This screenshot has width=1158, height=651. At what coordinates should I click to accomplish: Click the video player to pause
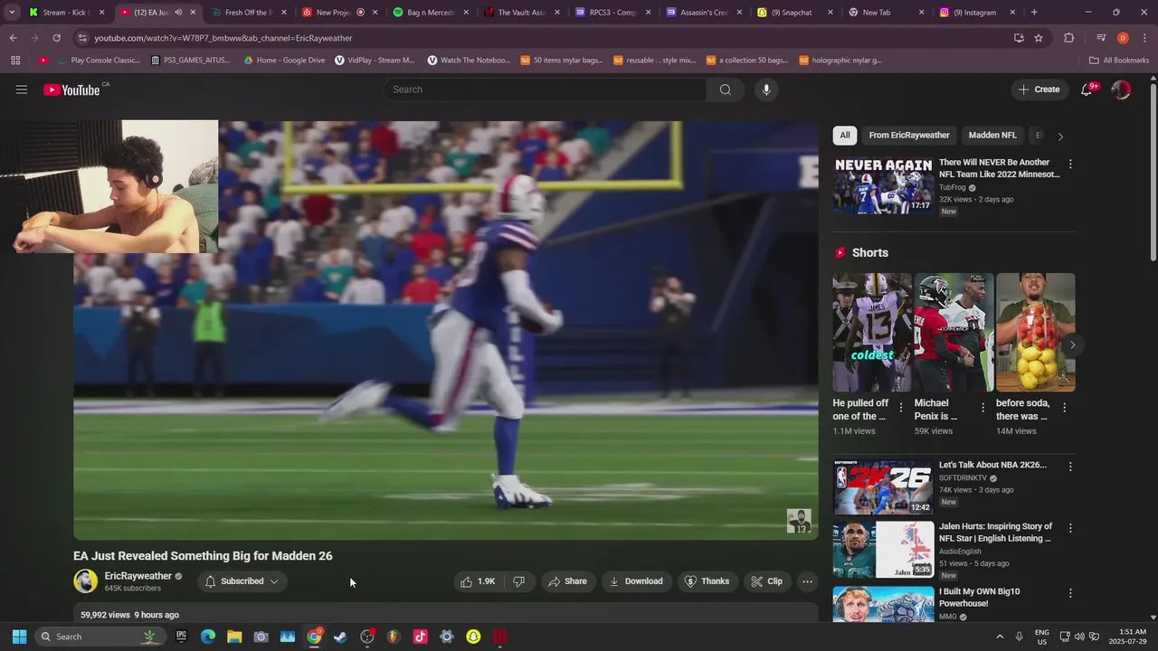[446, 330]
